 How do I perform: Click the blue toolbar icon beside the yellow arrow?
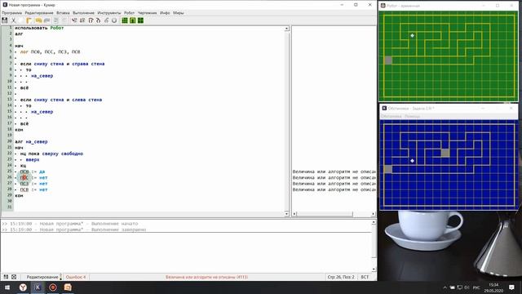[46, 20]
